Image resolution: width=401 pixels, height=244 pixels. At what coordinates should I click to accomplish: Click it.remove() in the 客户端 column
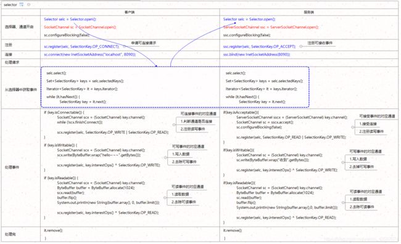pyautogui.click(x=53, y=230)
